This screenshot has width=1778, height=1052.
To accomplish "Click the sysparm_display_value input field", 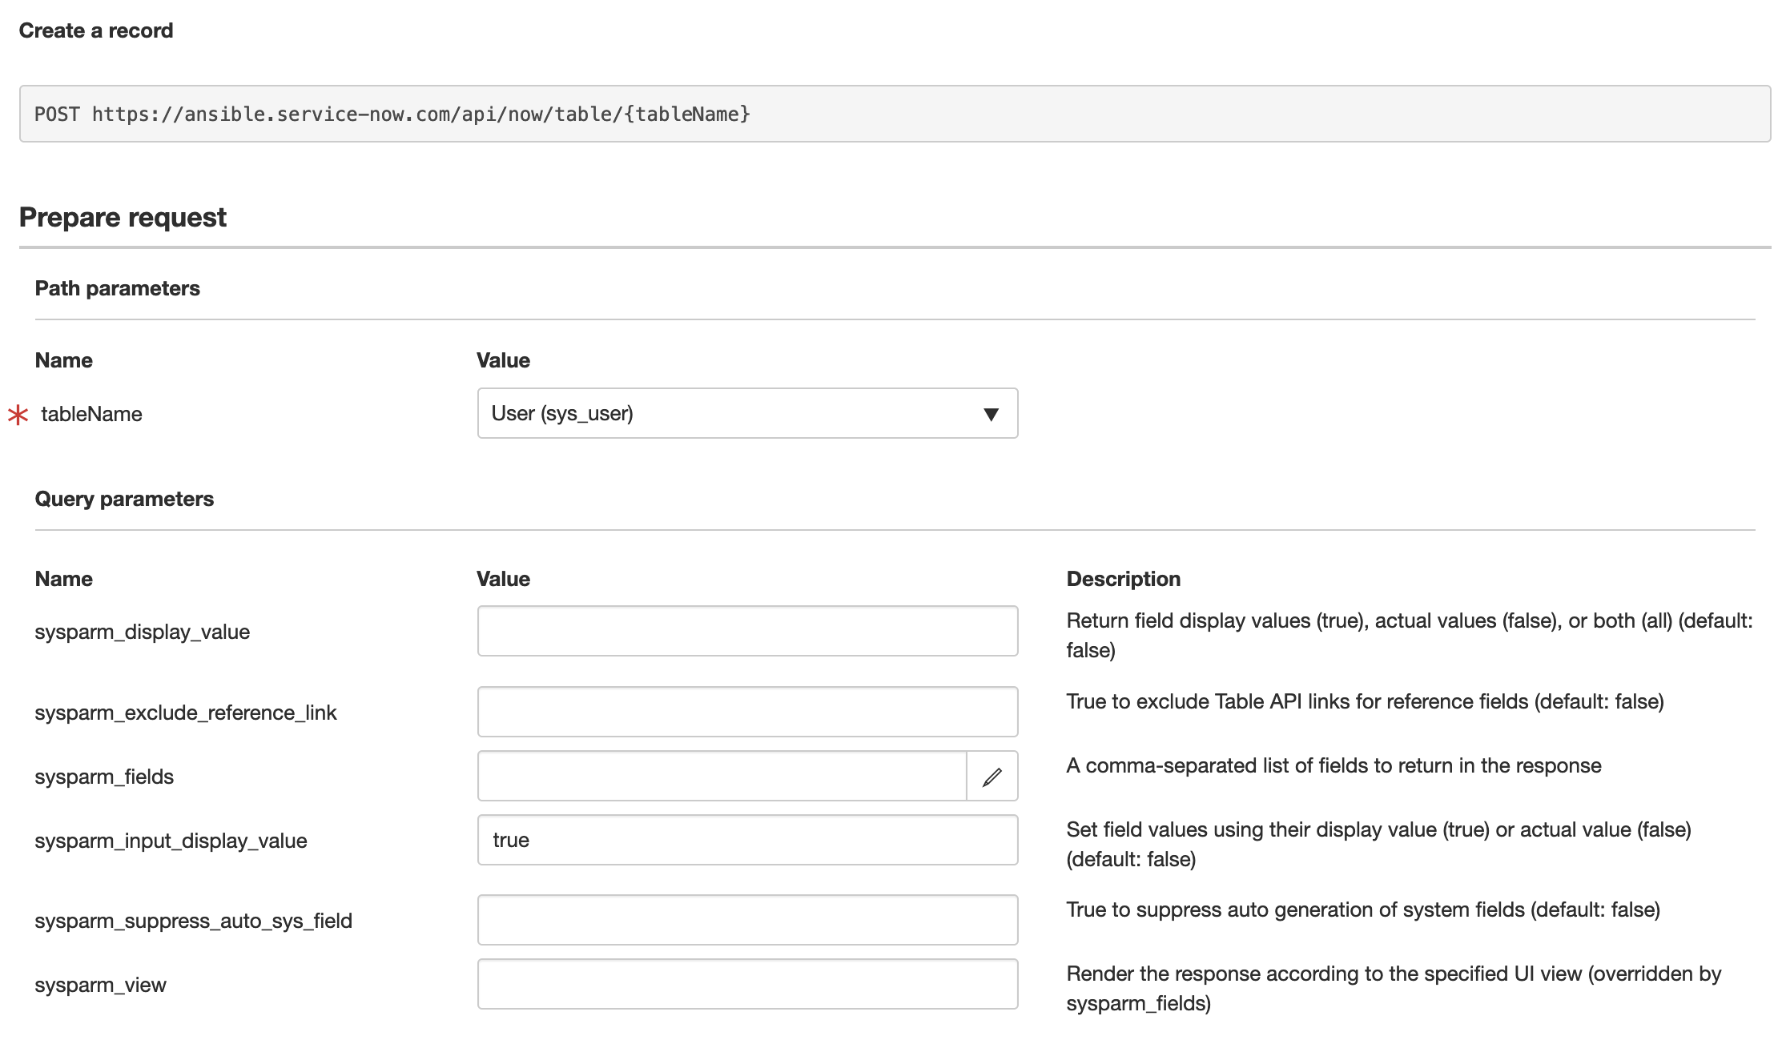I will [746, 632].
